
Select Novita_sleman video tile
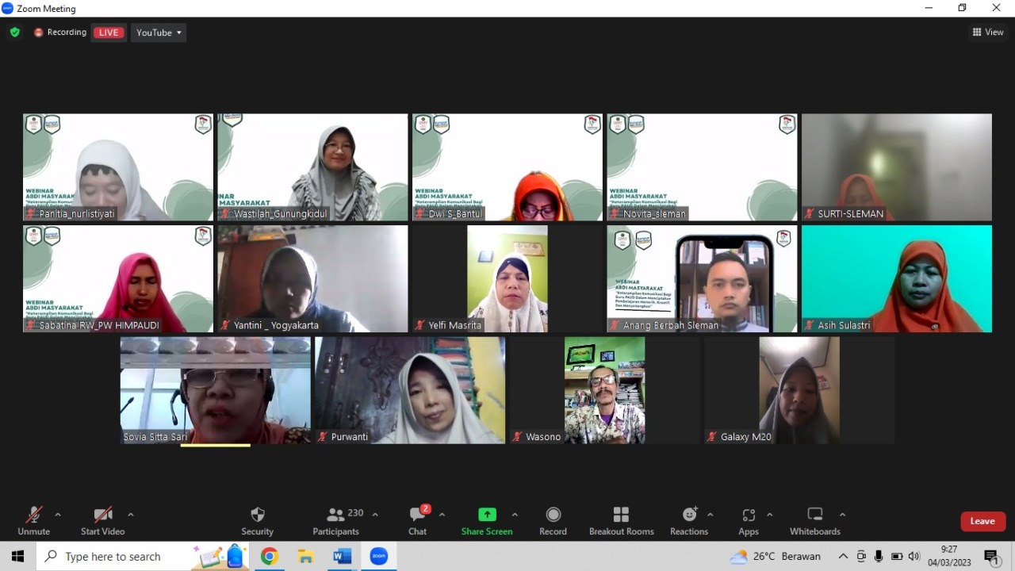(x=702, y=167)
